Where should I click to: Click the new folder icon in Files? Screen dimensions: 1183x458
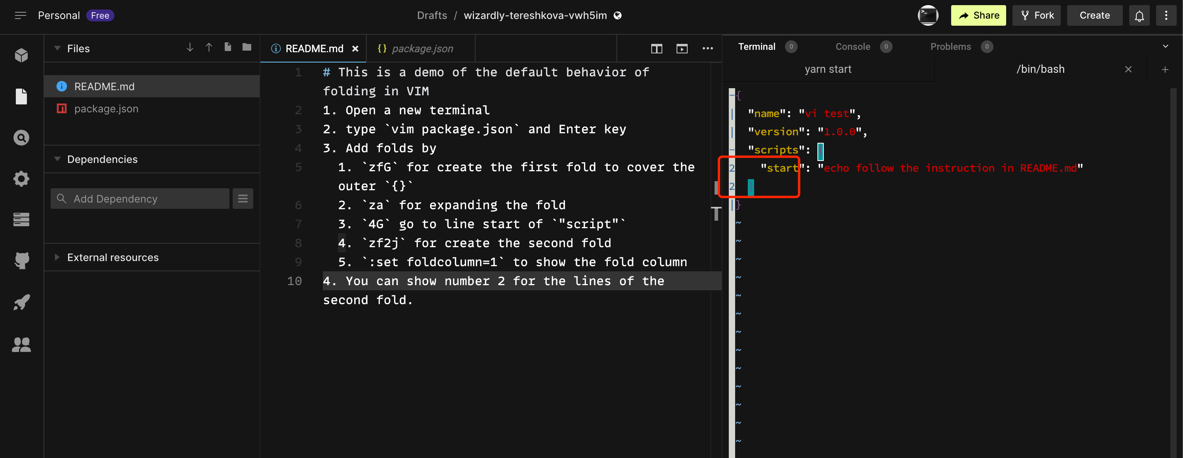[x=246, y=47]
